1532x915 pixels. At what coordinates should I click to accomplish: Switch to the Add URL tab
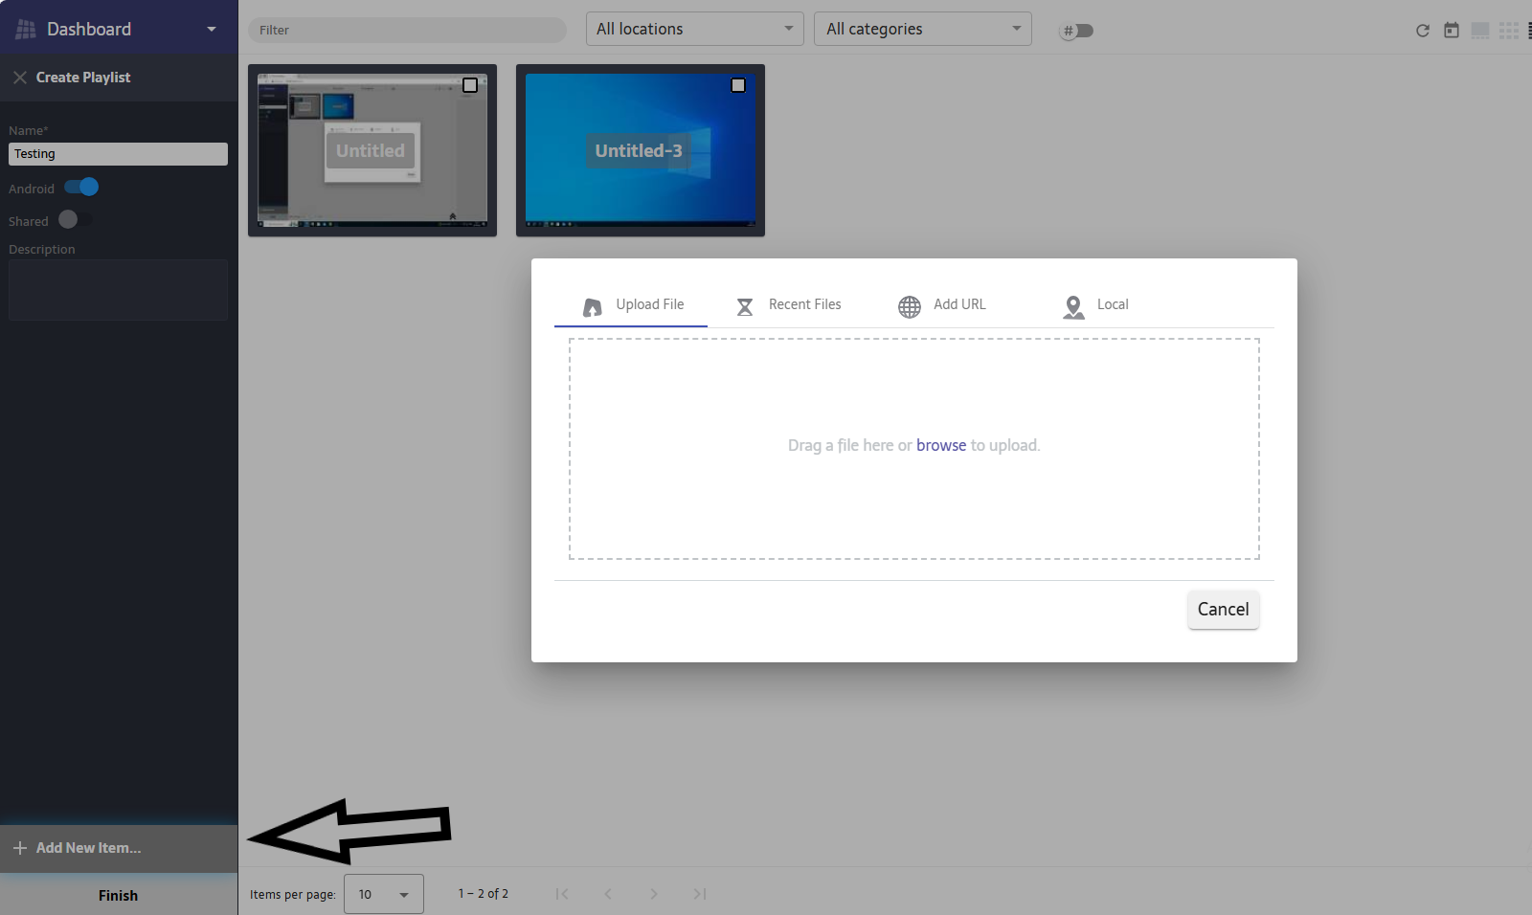[942, 305]
